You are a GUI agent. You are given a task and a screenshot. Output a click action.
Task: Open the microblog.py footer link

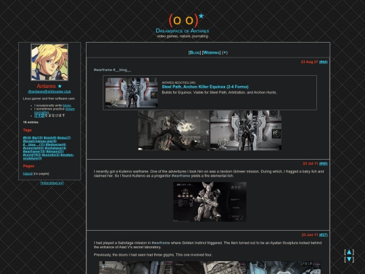tap(52, 183)
